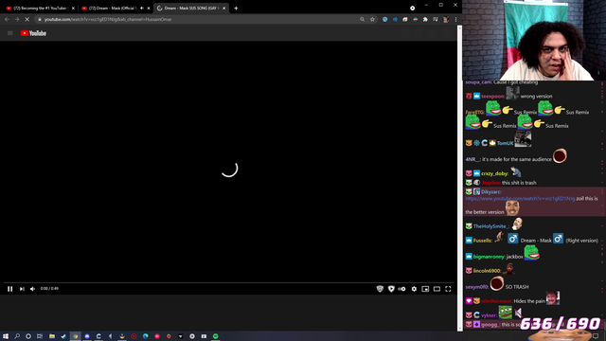This screenshot has height=341, width=606.
Task: Open the media control playlist icon
Action: tap(436, 19)
